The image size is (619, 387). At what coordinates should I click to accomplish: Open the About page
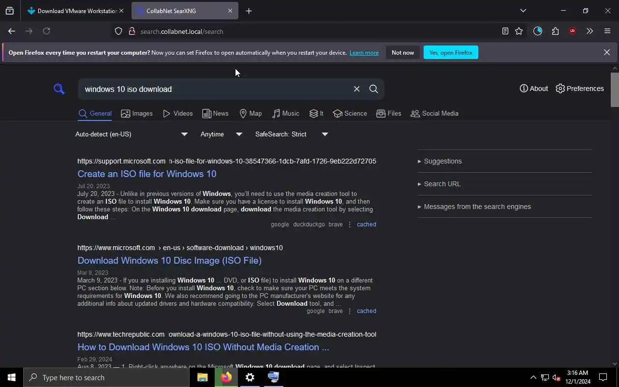coord(534,89)
